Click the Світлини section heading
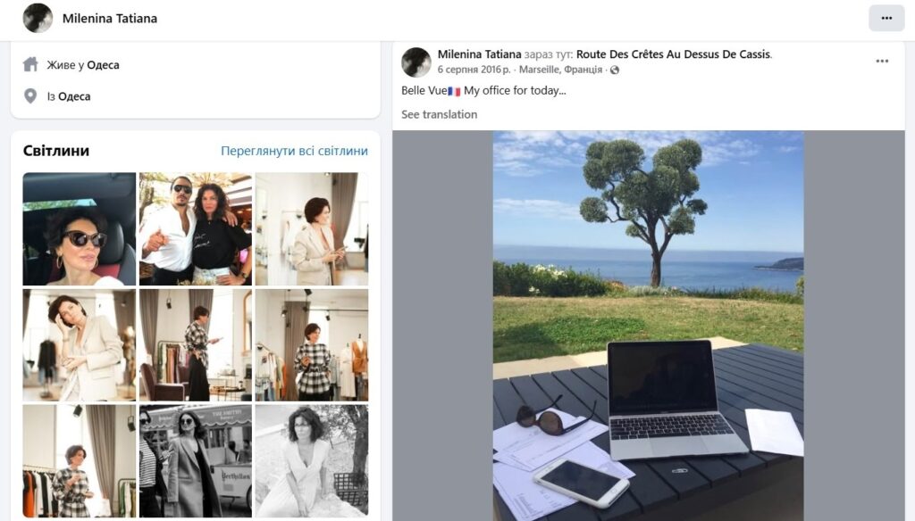The width and height of the screenshot is (915, 521). tap(56, 151)
